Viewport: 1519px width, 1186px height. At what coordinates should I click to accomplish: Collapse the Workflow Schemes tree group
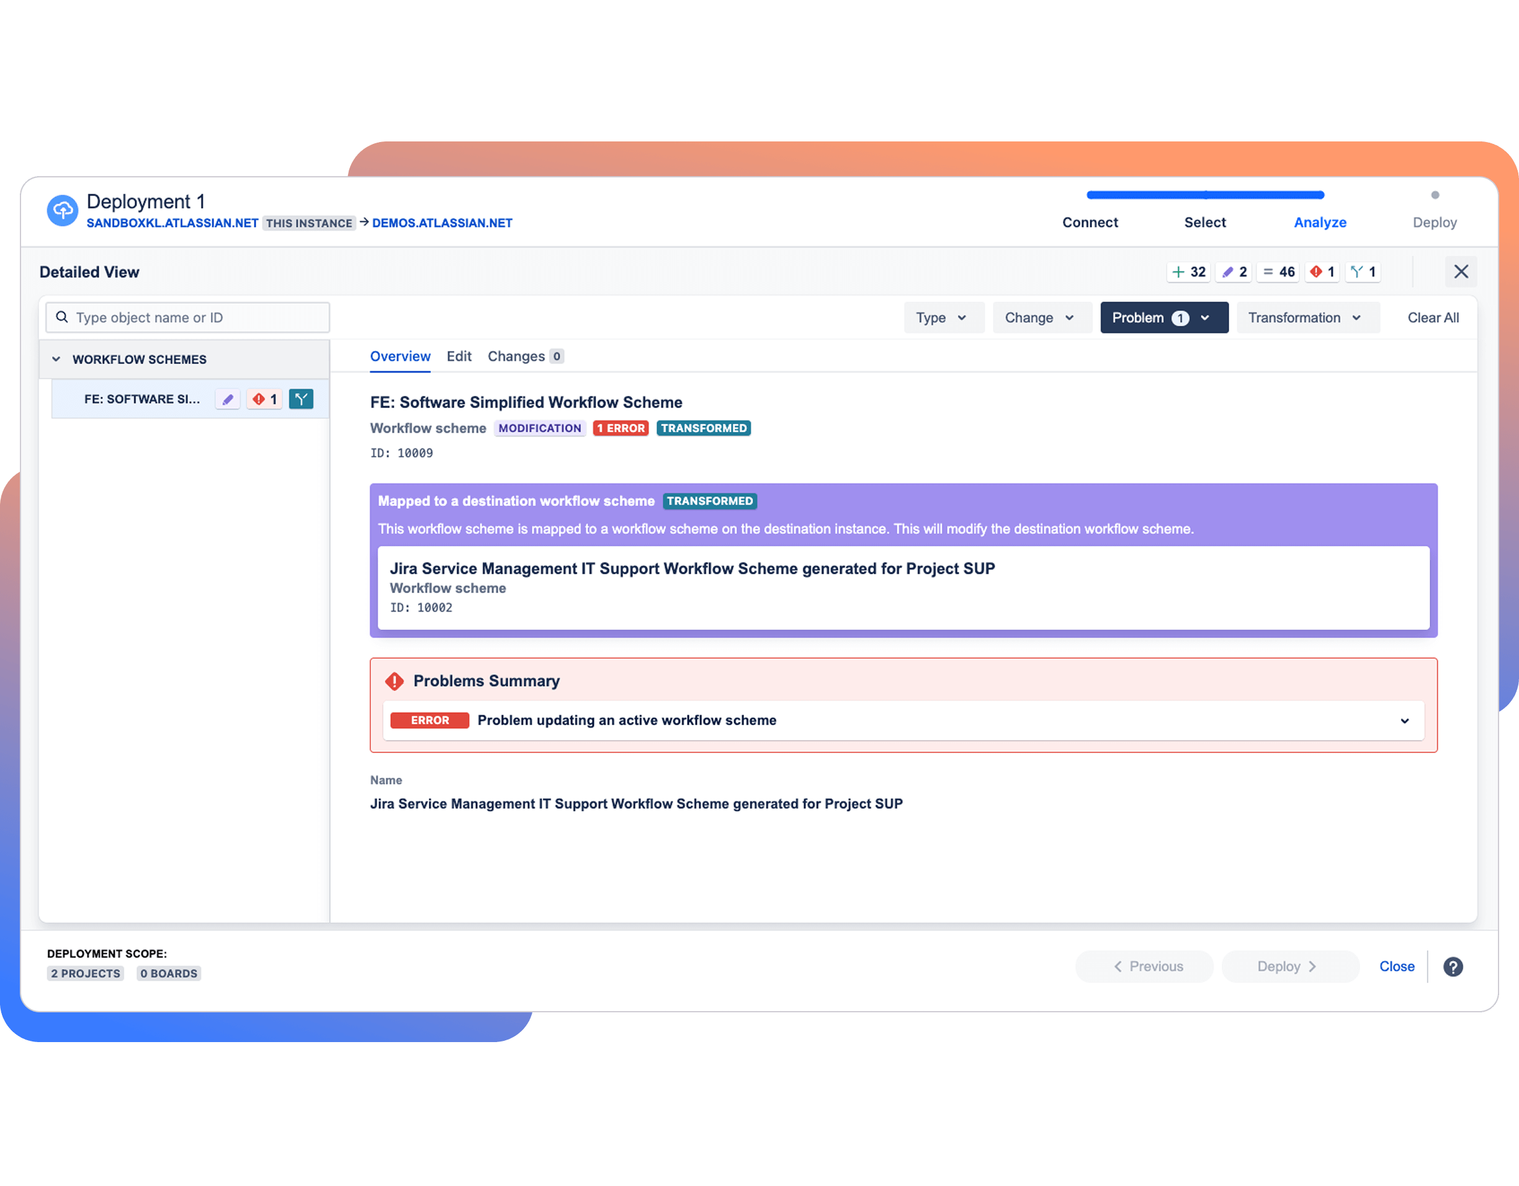(x=56, y=359)
